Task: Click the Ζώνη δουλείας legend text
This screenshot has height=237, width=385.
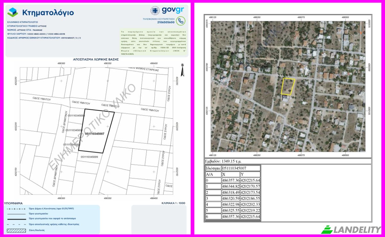Action: 37,230
